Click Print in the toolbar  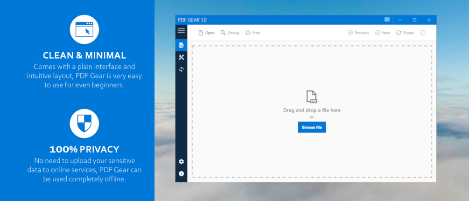(253, 33)
